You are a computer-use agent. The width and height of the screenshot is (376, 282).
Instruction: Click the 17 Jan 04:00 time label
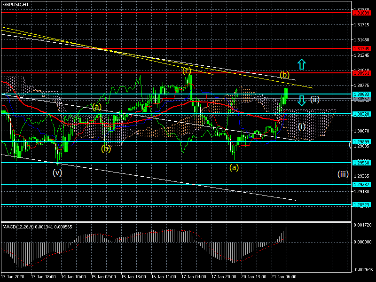point(194,277)
